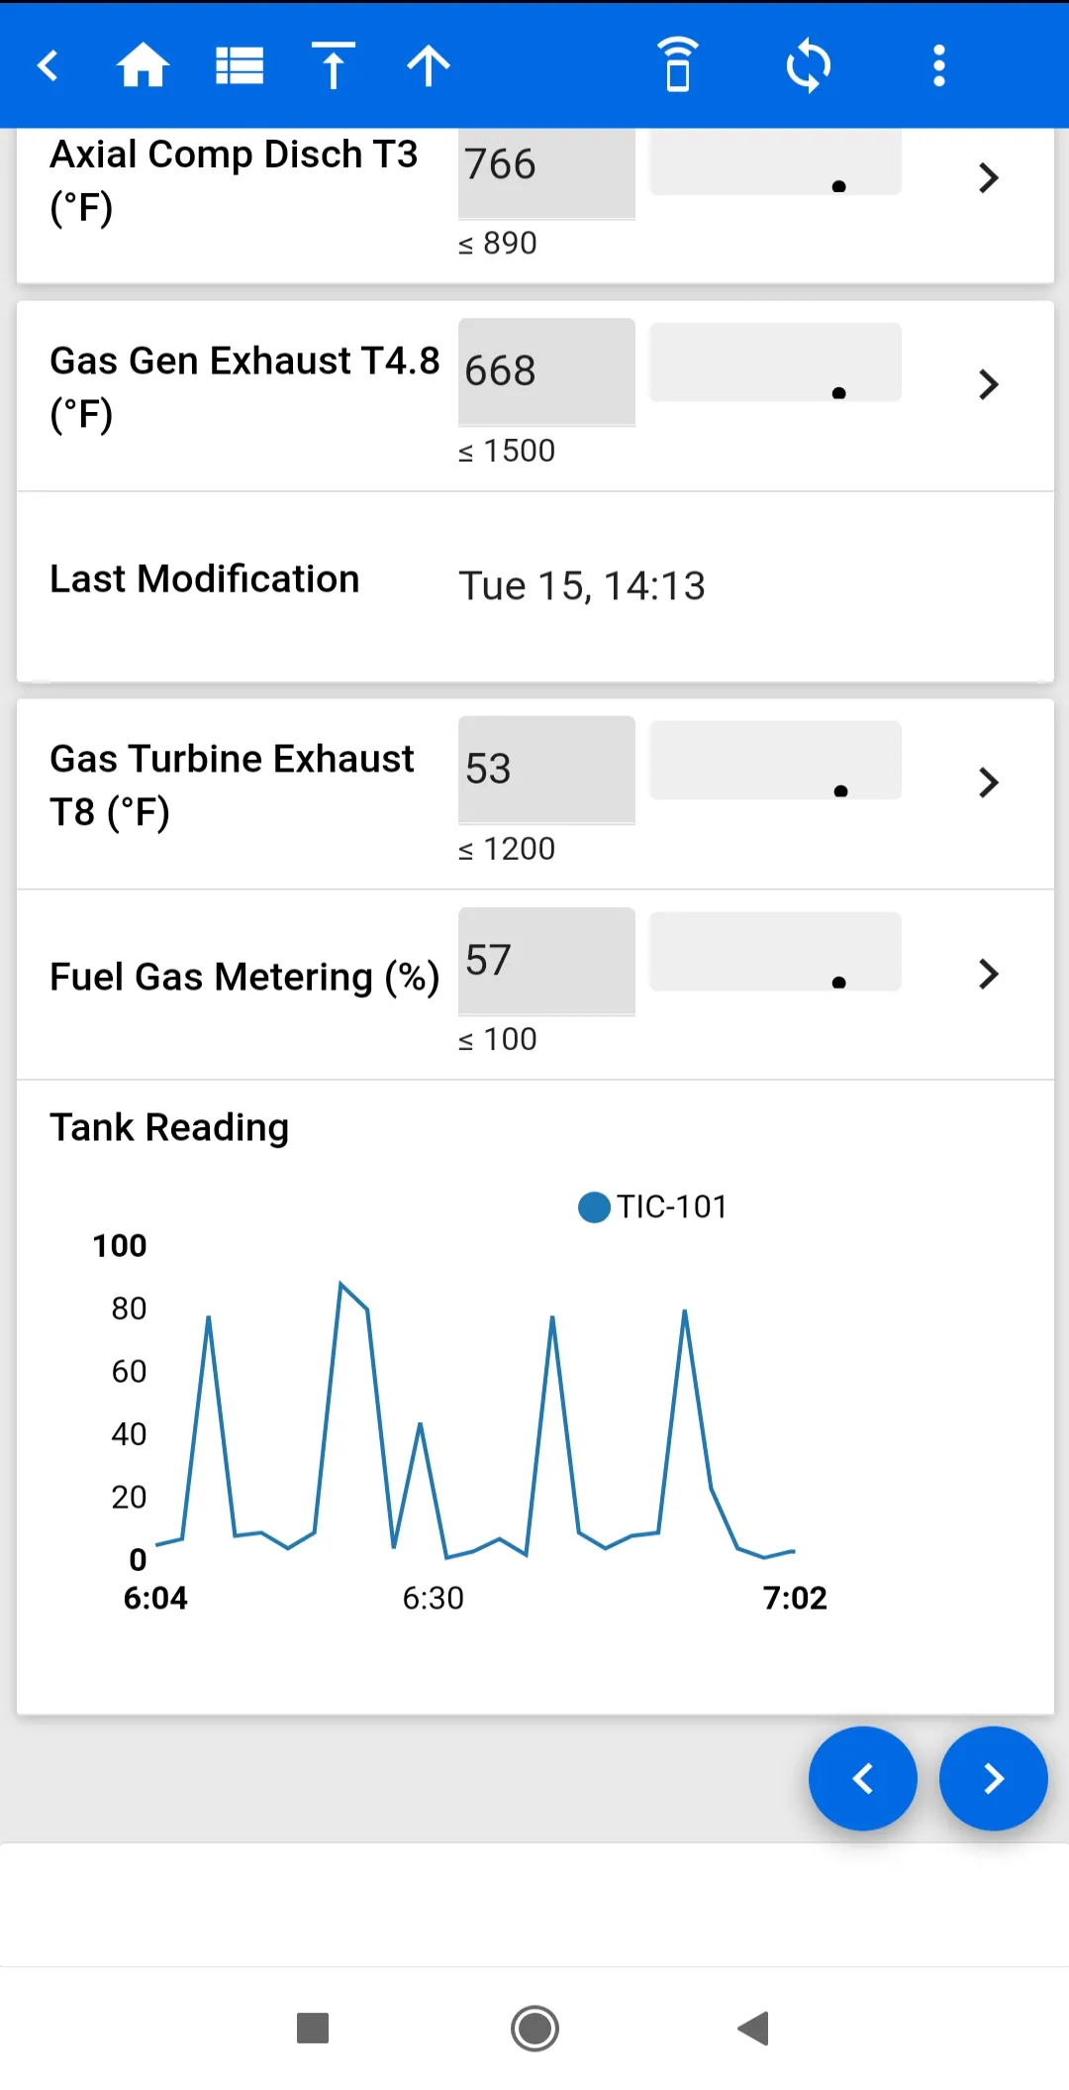Tap the plain up arrow icon
This screenshot has width=1069, height=2090.
(x=429, y=66)
